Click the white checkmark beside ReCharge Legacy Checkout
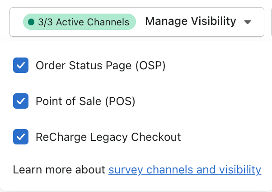 click(x=21, y=136)
